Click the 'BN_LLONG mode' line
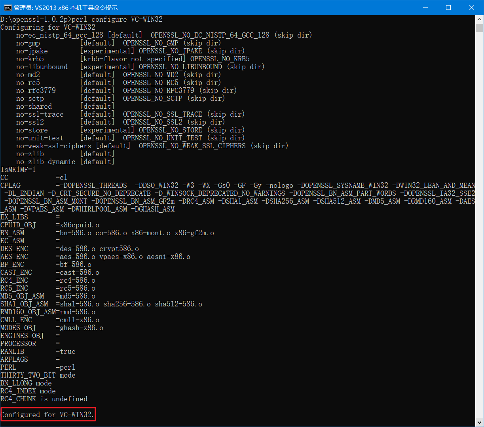The height and width of the screenshot is (427, 484). pyautogui.click(x=26, y=383)
